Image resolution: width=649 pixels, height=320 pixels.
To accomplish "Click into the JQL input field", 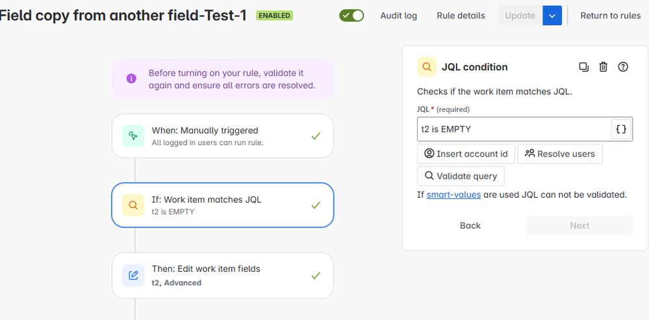I will [513, 129].
